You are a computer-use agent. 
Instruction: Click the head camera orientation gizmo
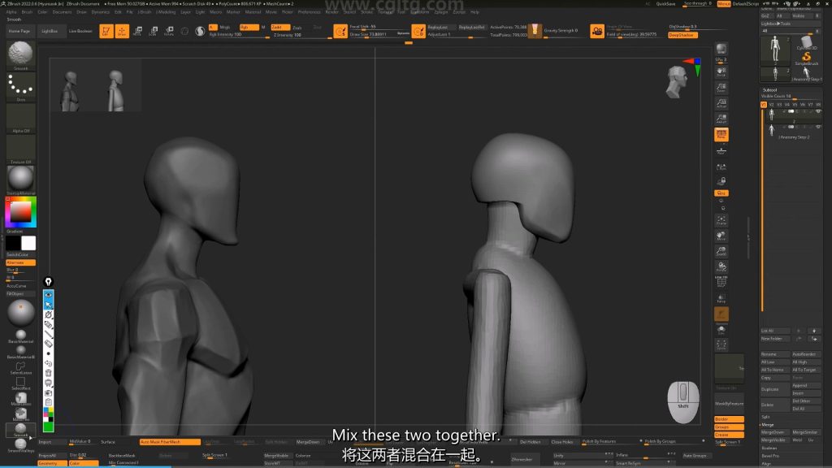(x=677, y=82)
